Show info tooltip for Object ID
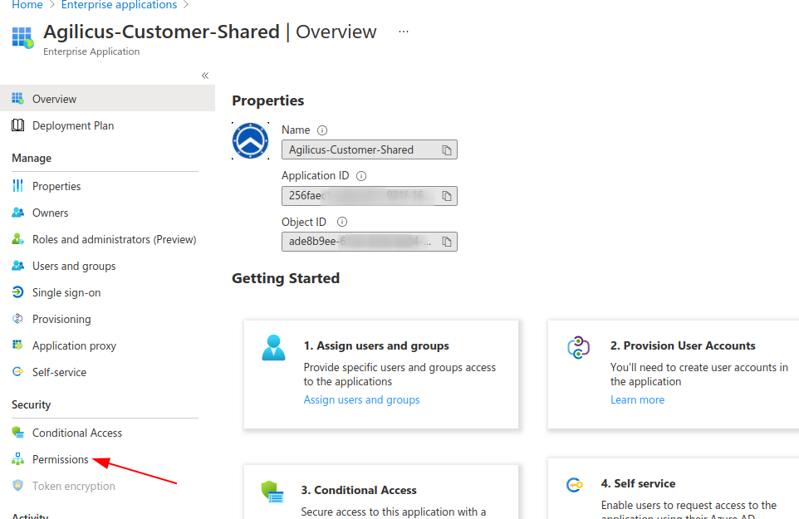Screen dimensions: 799x519 [x=342, y=222]
